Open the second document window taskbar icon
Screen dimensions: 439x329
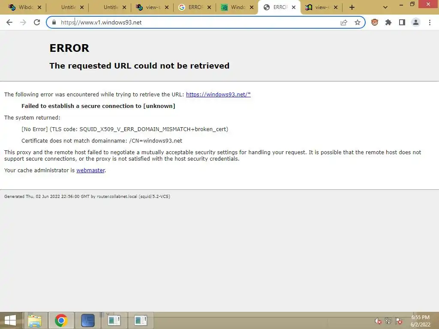[x=140, y=320]
